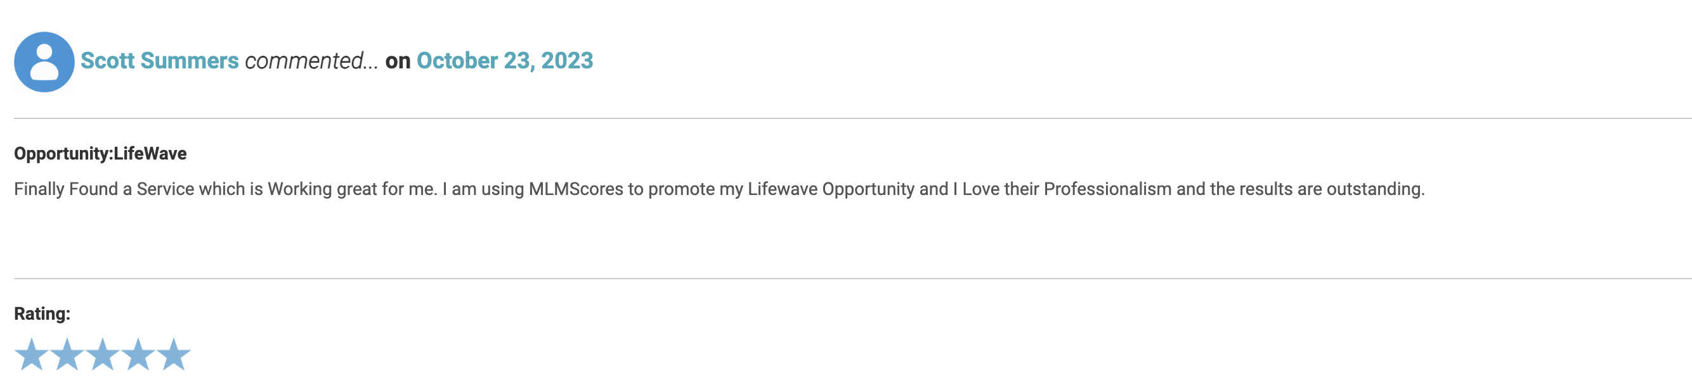Click the first rating star
Viewport: 1692px width, 390px height.
[x=32, y=355]
